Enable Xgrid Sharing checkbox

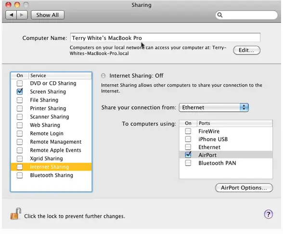pos(20,158)
